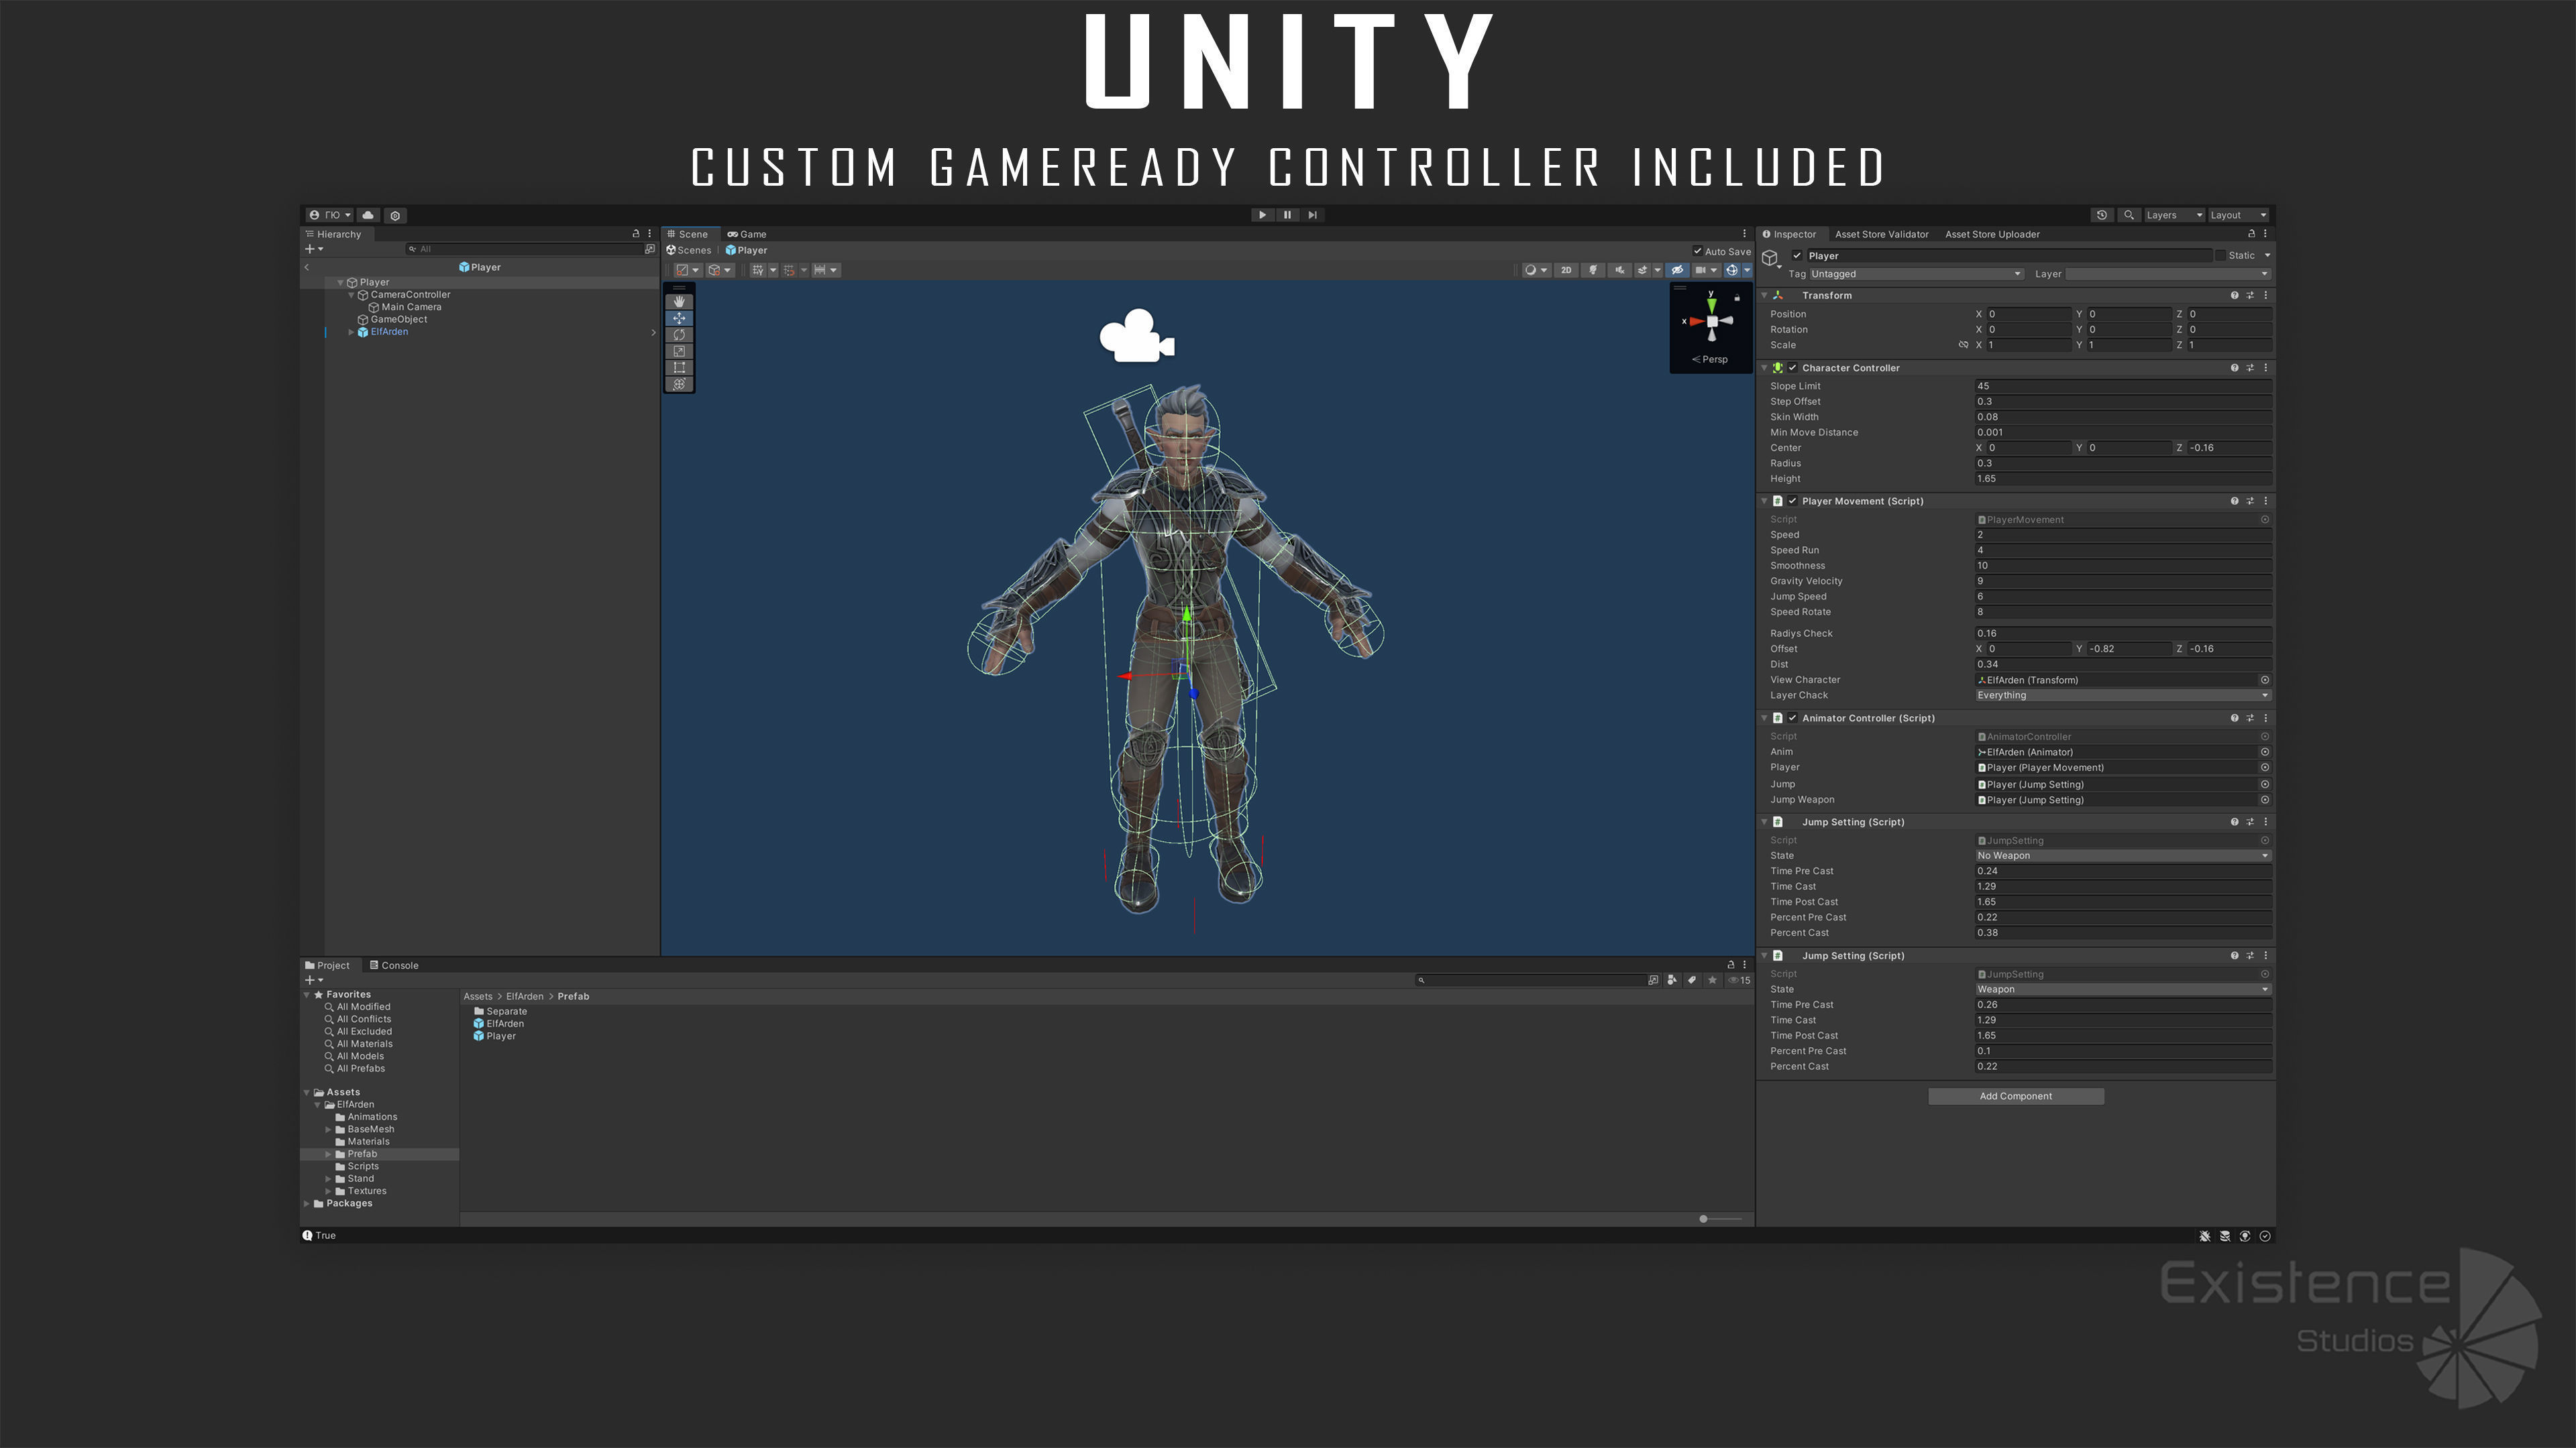The image size is (2576, 1448).
Task: Open the Tag dropdown showing Untagged
Action: (1915, 274)
